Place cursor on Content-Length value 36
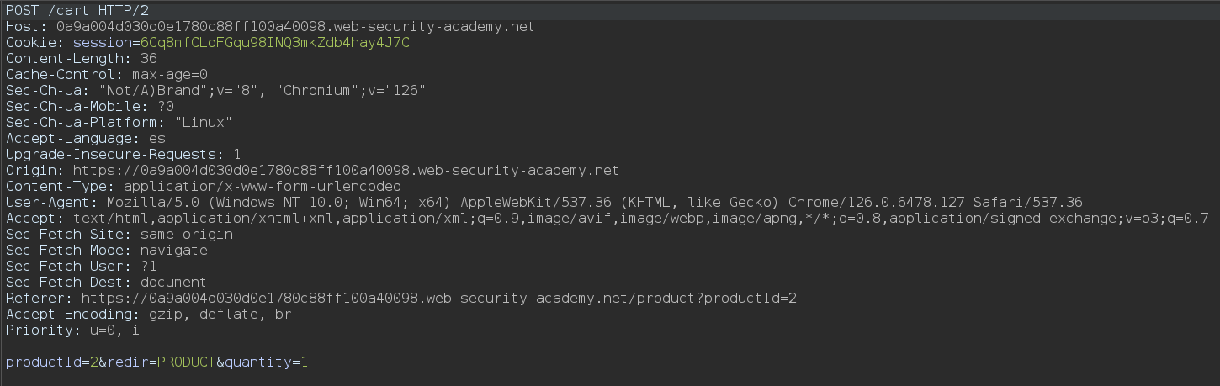The image size is (1220, 386). click(x=148, y=58)
